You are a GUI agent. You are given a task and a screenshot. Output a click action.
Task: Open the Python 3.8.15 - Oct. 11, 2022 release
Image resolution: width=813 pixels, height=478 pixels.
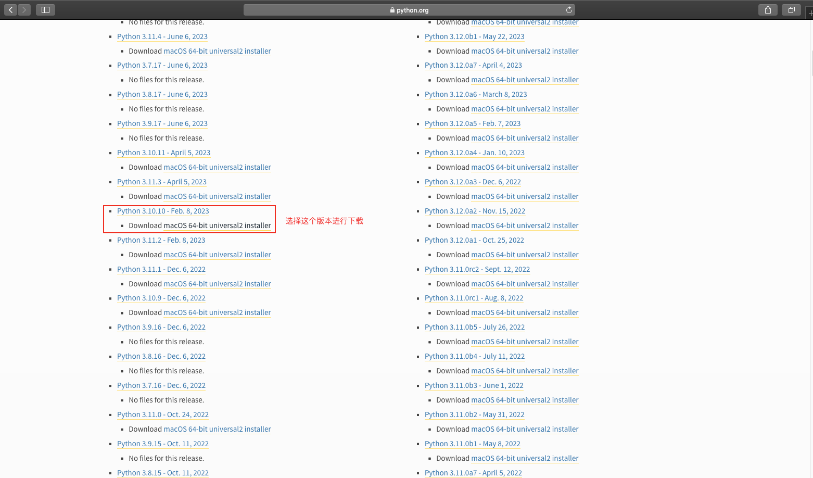163,473
